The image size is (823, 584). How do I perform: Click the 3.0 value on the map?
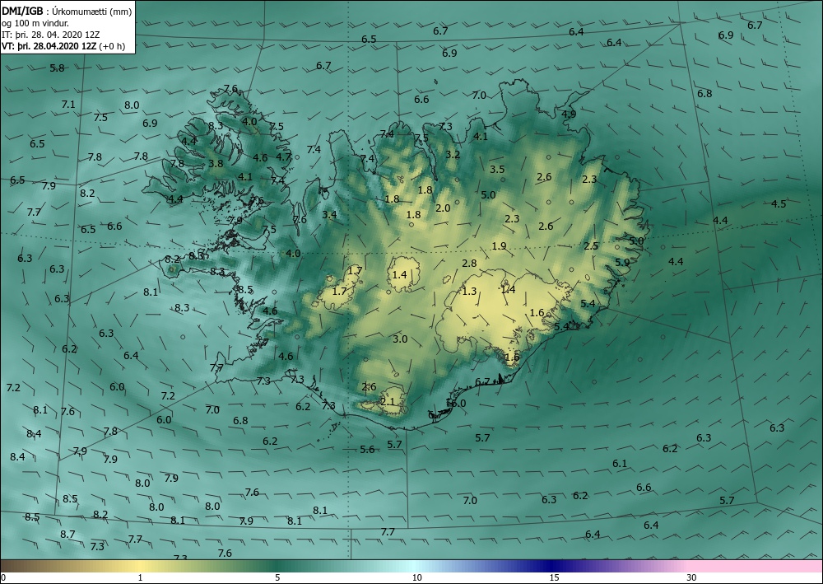[400, 339]
